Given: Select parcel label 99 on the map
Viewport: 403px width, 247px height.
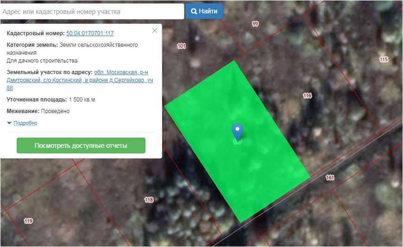Looking at the screenshot, I should (255, 24).
